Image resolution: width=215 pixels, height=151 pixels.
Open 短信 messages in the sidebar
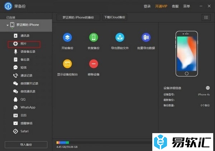[20, 68]
